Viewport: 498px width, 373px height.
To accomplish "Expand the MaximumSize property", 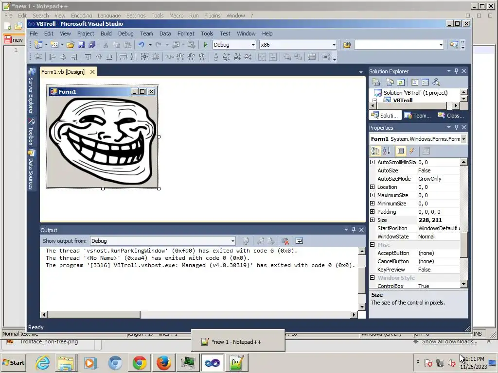I will click(x=372, y=195).
